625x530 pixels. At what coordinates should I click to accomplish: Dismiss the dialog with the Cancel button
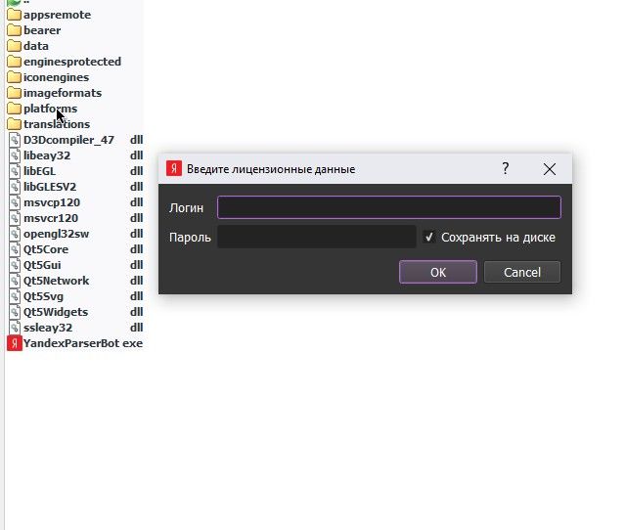click(x=522, y=272)
